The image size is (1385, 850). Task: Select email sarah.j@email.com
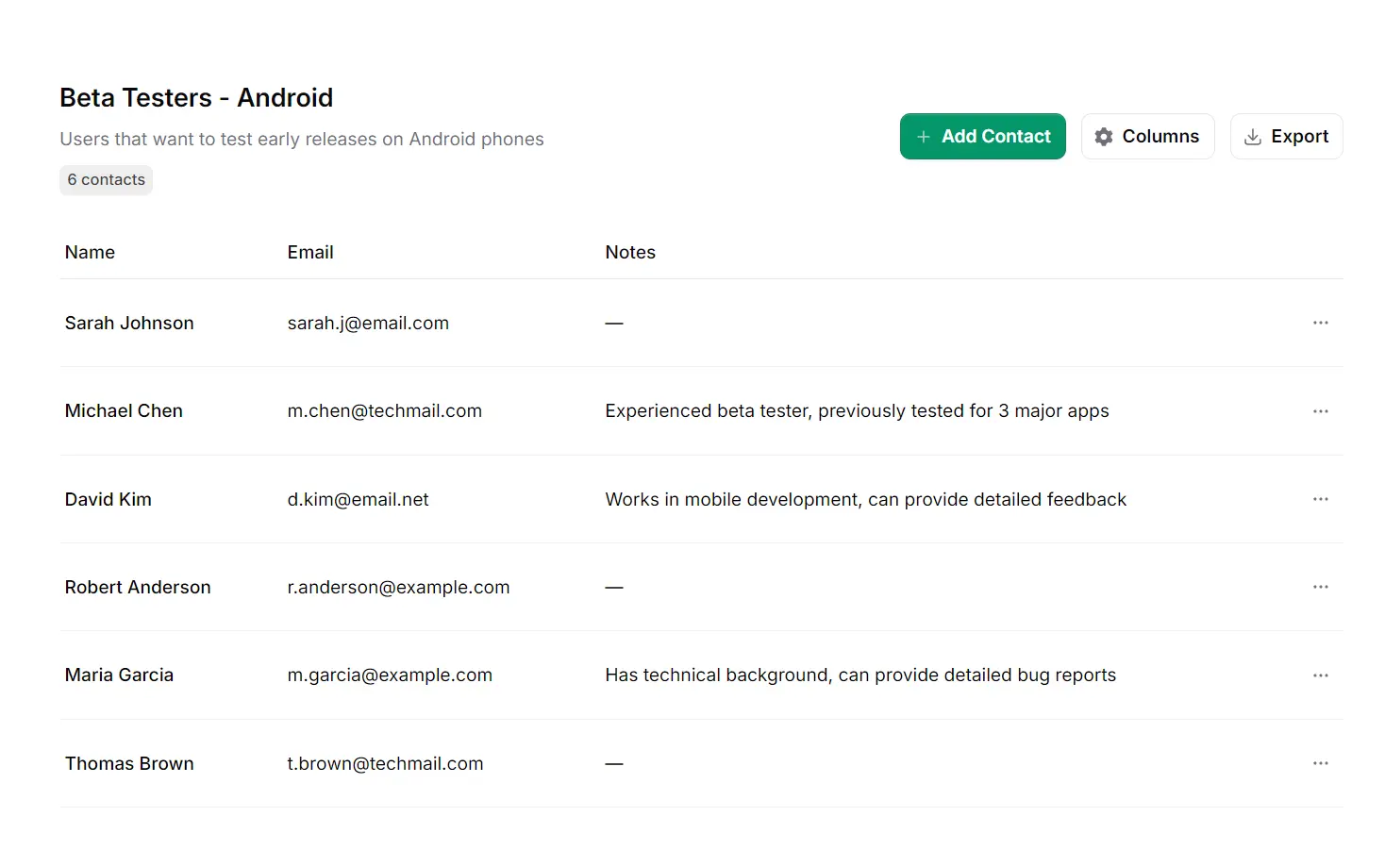(x=367, y=324)
